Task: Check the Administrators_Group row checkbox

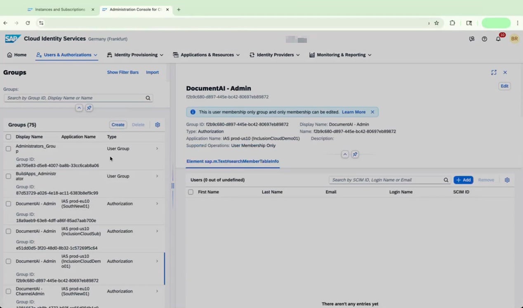Action: point(8,149)
